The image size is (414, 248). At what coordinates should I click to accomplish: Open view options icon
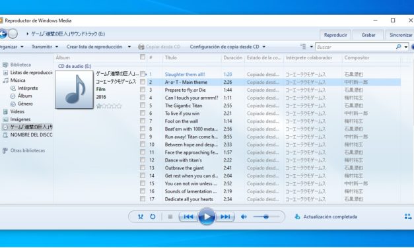[303, 47]
